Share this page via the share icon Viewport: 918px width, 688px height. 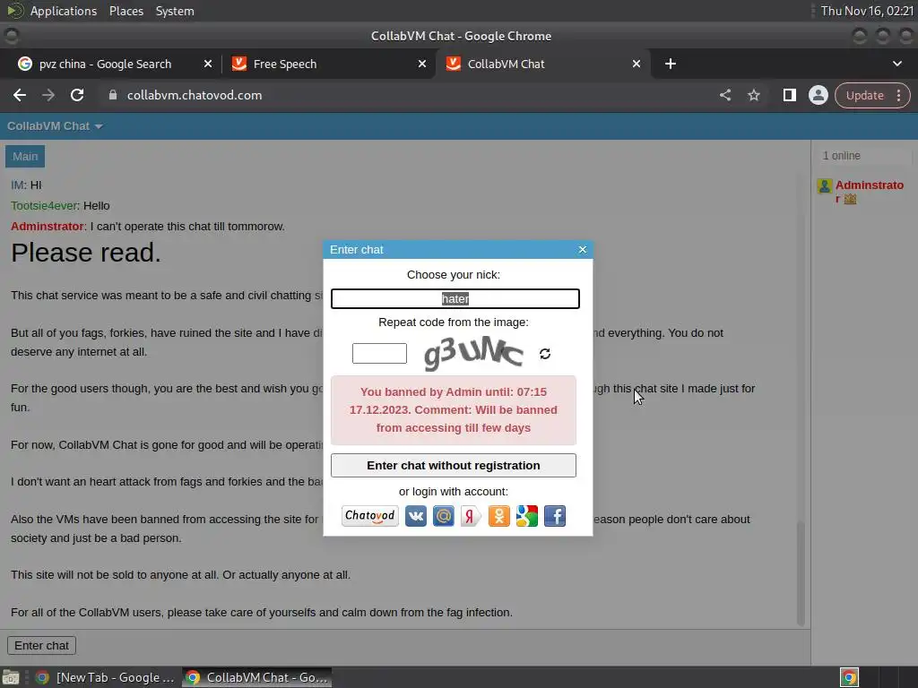click(724, 95)
